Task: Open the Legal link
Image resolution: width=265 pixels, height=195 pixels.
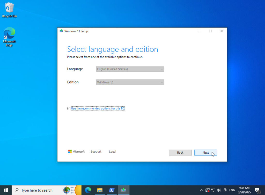Action: [x=112, y=152]
